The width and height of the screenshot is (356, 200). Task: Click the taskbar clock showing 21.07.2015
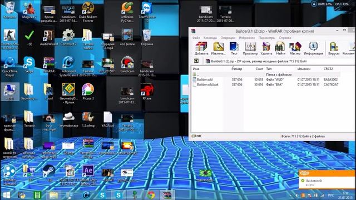(345, 195)
